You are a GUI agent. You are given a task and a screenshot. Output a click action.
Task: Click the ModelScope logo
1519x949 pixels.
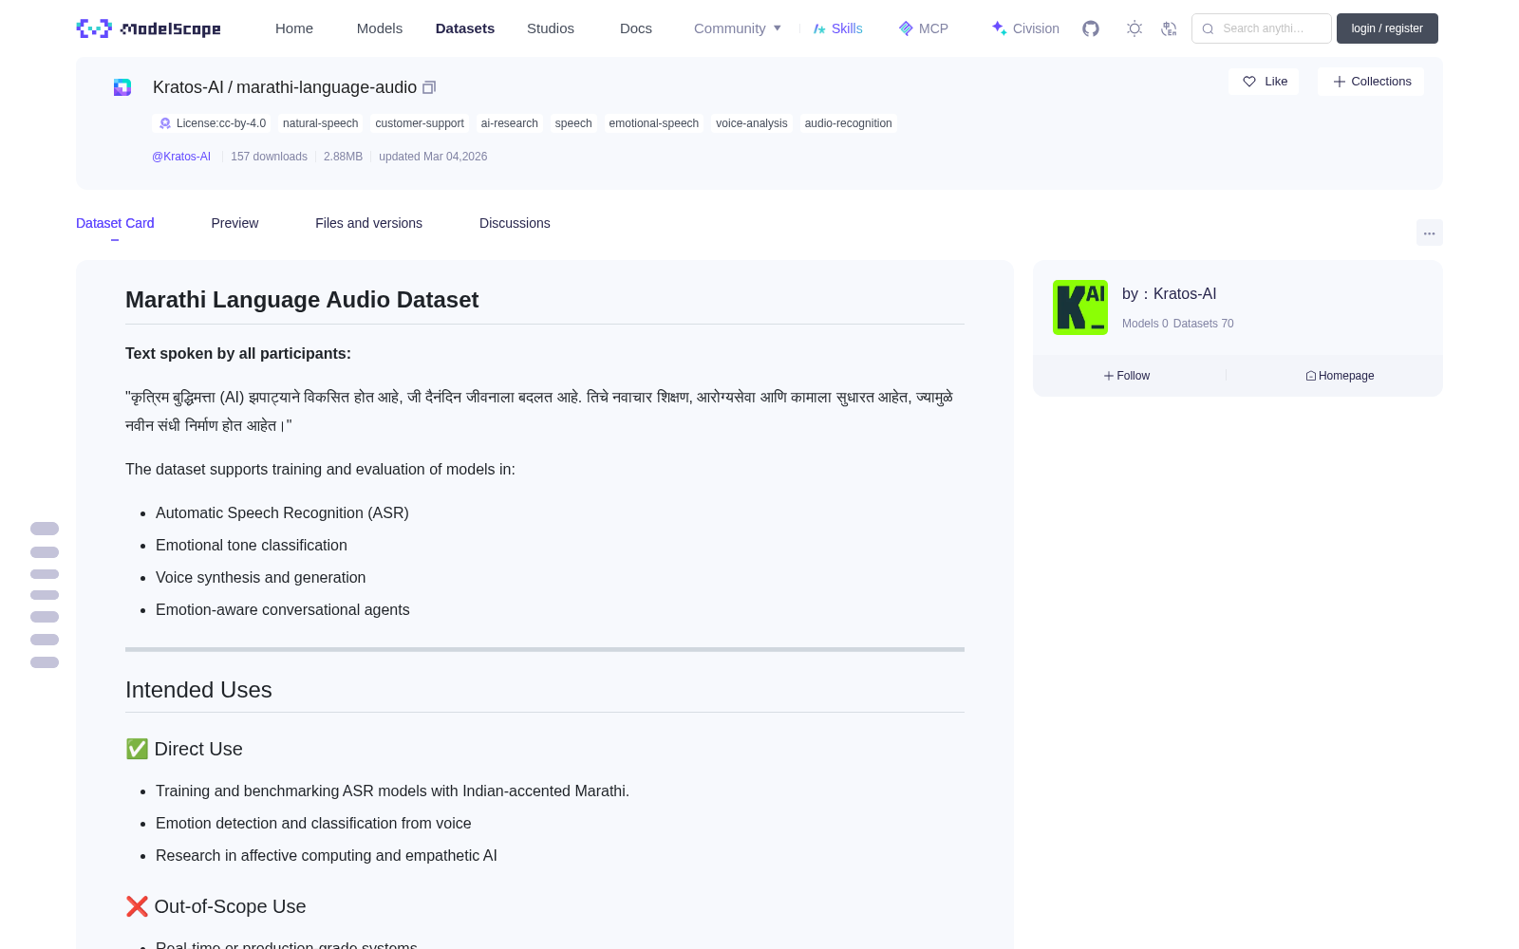pyautogui.click(x=148, y=28)
